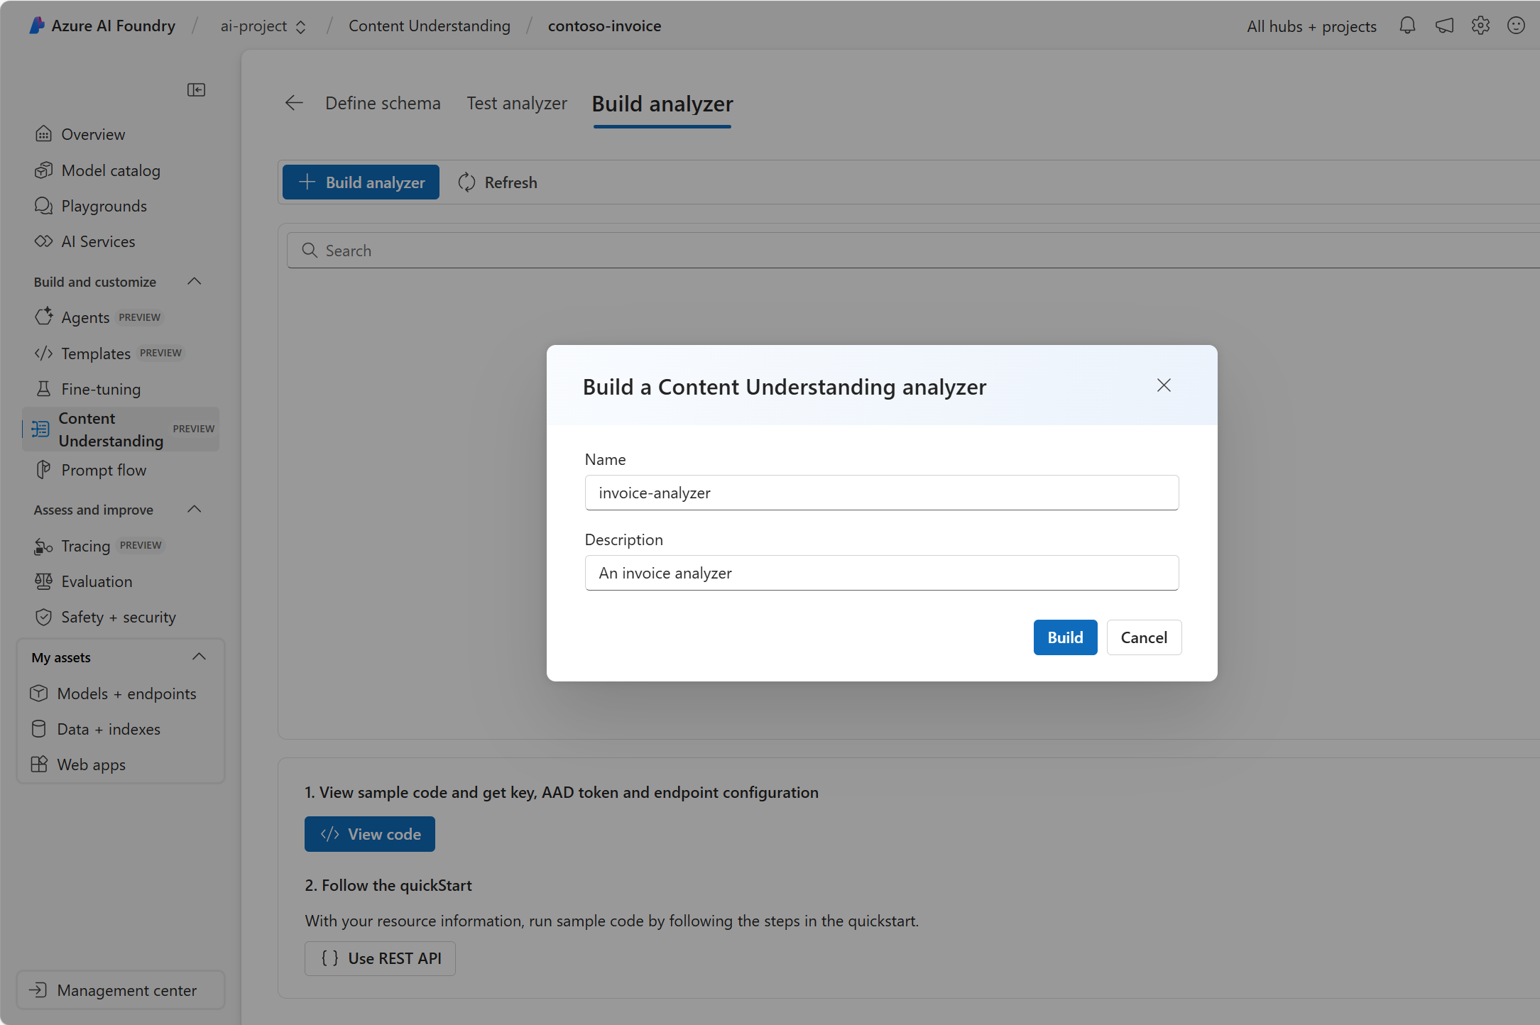The height and width of the screenshot is (1025, 1540).
Task: Focus the Name input field
Action: pos(882,493)
